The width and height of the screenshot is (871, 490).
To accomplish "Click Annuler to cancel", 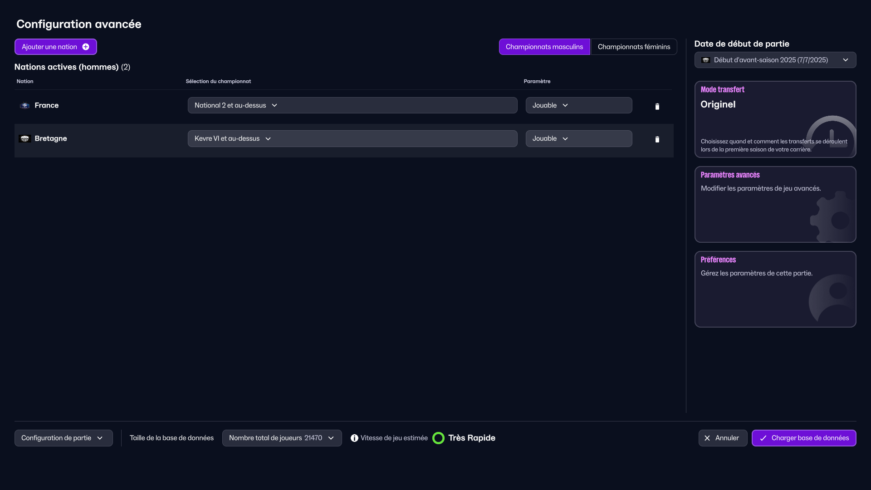I will tap(723, 438).
